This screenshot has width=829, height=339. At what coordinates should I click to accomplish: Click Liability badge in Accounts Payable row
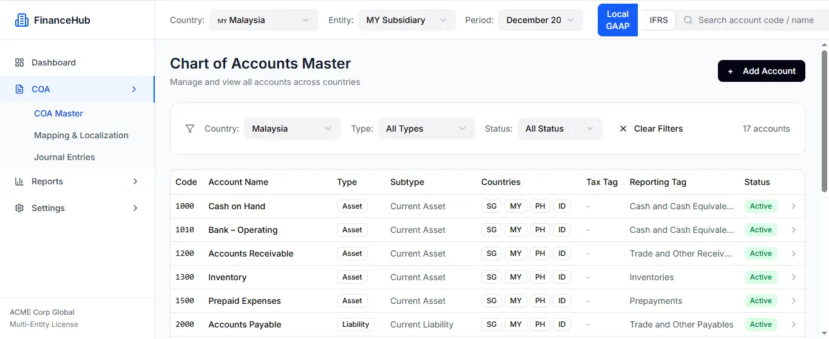(x=356, y=324)
